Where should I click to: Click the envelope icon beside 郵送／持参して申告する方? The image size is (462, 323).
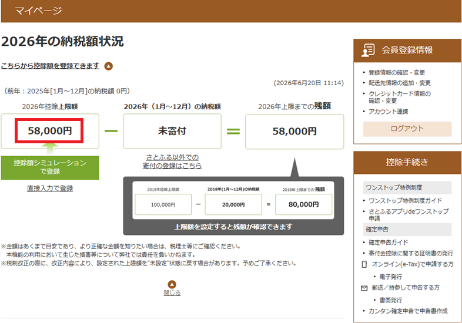pos(364,288)
